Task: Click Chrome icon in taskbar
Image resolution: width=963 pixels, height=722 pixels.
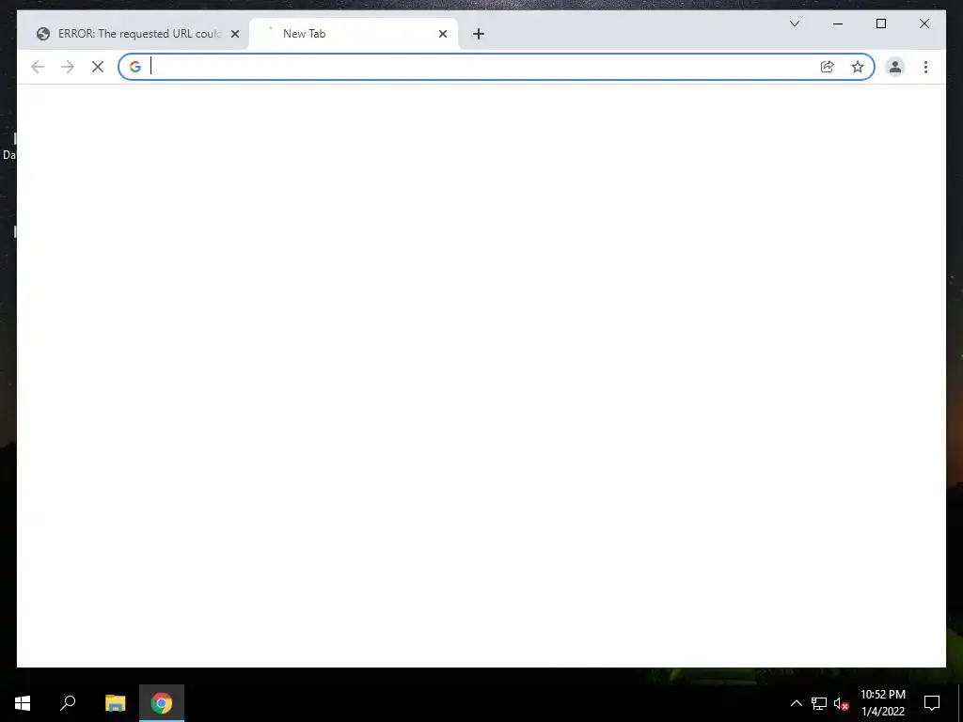Action: point(162,703)
